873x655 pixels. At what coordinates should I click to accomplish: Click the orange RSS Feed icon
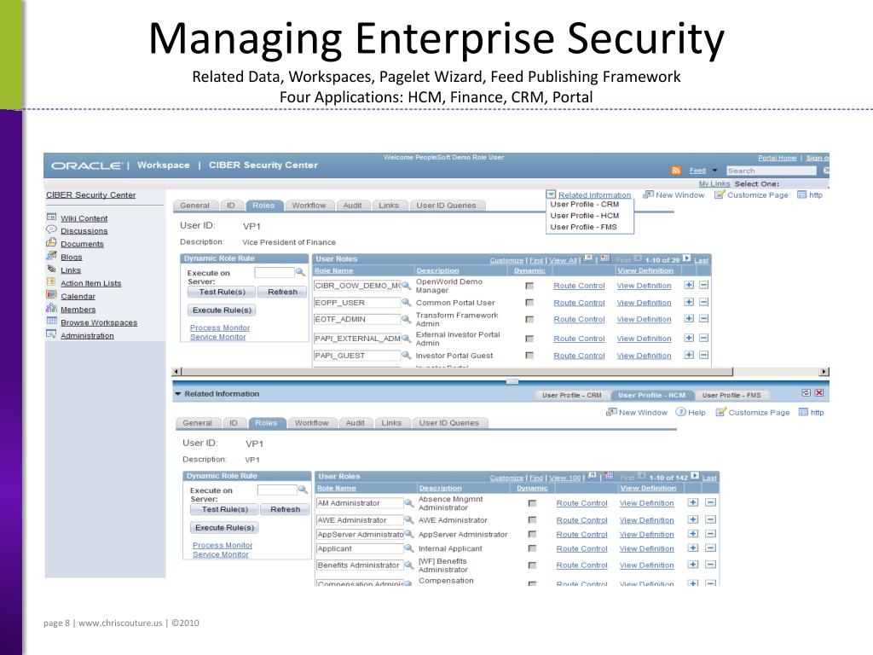pyautogui.click(x=676, y=171)
